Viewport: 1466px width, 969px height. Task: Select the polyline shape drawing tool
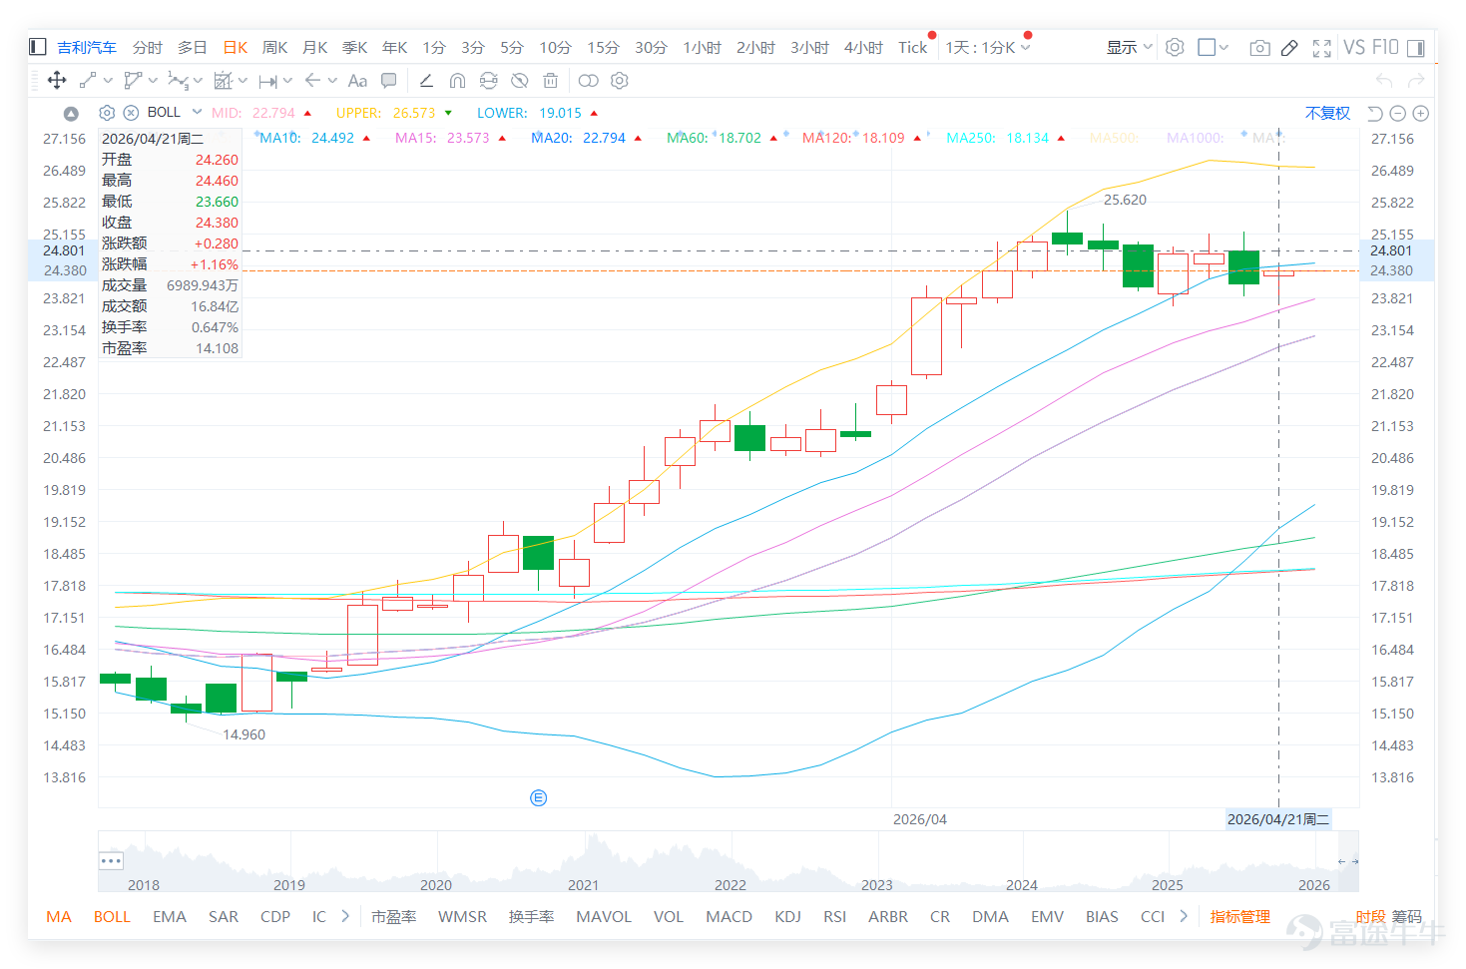tap(132, 81)
